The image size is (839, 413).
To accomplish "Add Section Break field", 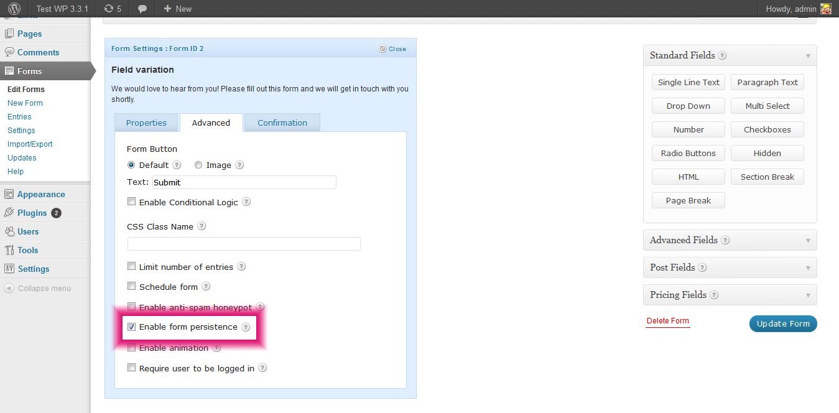I will [x=767, y=177].
